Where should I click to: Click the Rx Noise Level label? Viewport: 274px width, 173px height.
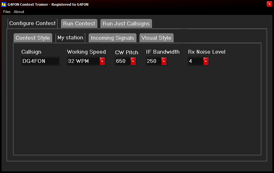click(x=207, y=52)
